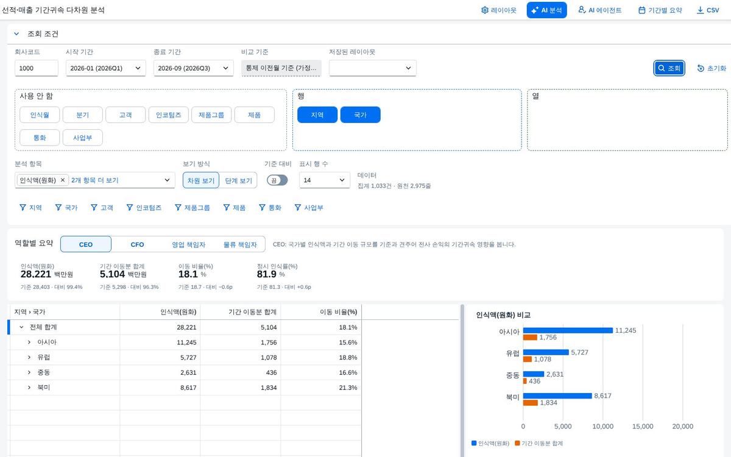This screenshot has height=457, width=731.
Task: Click the 지역 › 국가 column header
Action: tap(64, 312)
